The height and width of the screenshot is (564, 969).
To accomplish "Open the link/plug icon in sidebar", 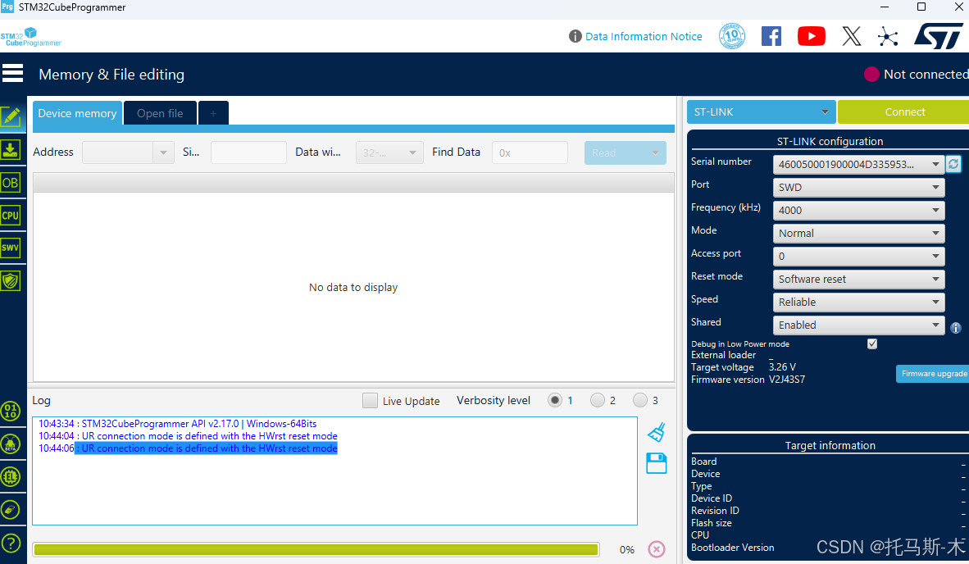I will coord(11,510).
